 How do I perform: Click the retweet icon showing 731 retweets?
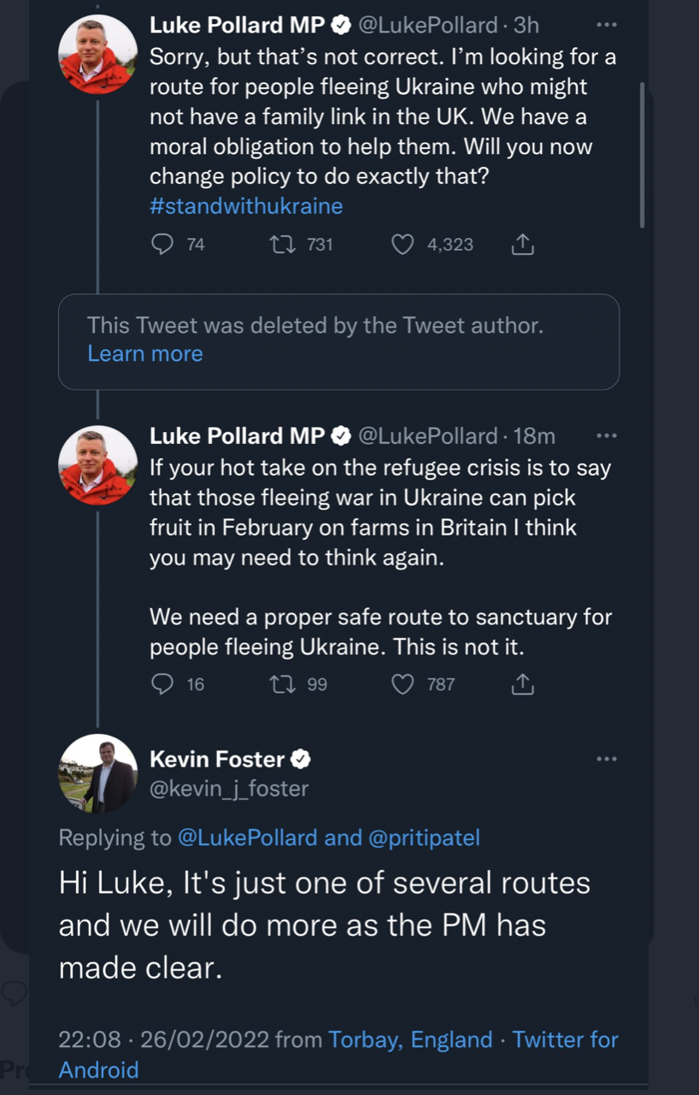click(x=283, y=244)
